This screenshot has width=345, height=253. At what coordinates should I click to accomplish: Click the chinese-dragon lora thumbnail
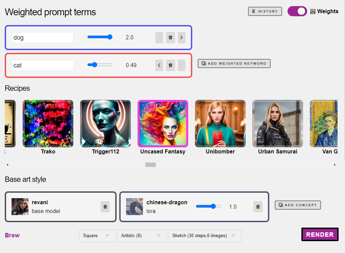click(x=134, y=207)
